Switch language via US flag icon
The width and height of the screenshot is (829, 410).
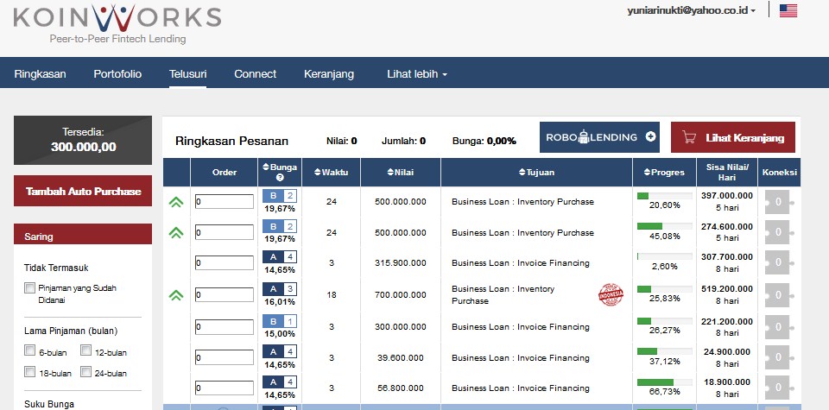(x=788, y=10)
